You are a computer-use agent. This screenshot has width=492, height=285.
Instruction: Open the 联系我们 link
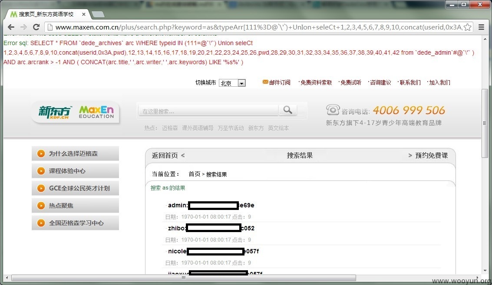pos(410,82)
